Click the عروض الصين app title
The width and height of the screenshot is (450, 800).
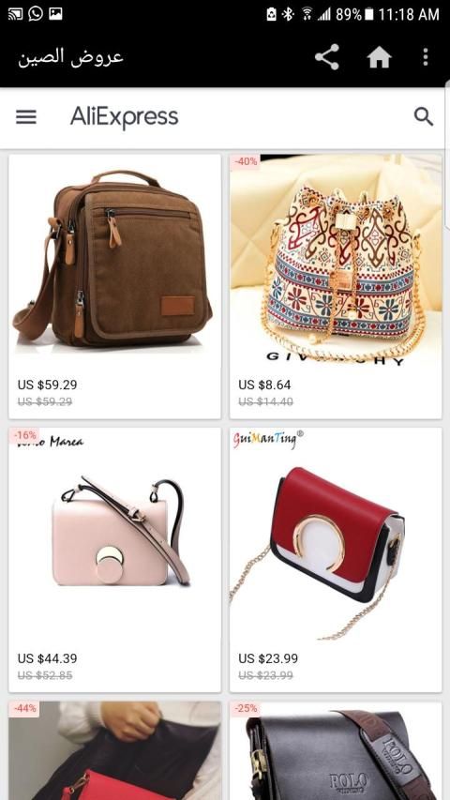pyautogui.click(x=71, y=57)
